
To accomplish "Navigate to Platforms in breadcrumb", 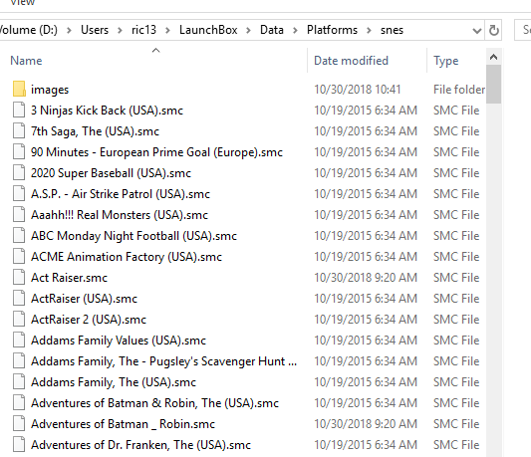I will [332, 30].
